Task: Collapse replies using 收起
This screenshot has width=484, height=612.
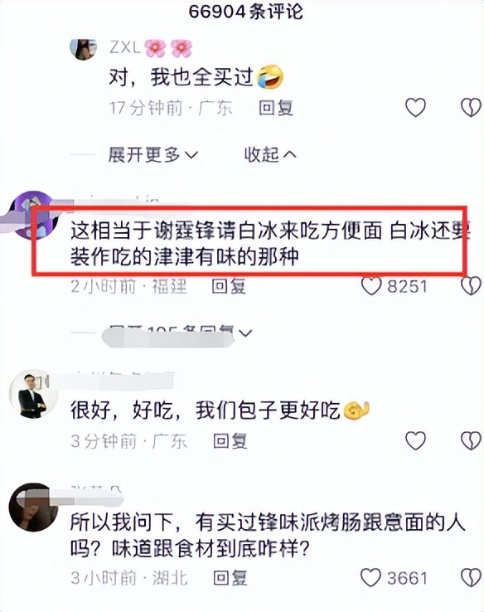Action: pos(270,155)
